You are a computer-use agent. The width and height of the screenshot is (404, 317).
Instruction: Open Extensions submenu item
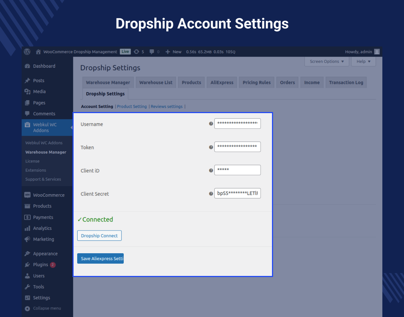pyautogui.click(x=36, y=170)
